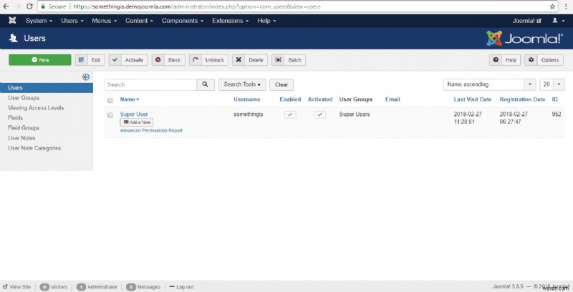Open Advanced Permissions Report link
573x292 pixels.
tap(151, 130)
